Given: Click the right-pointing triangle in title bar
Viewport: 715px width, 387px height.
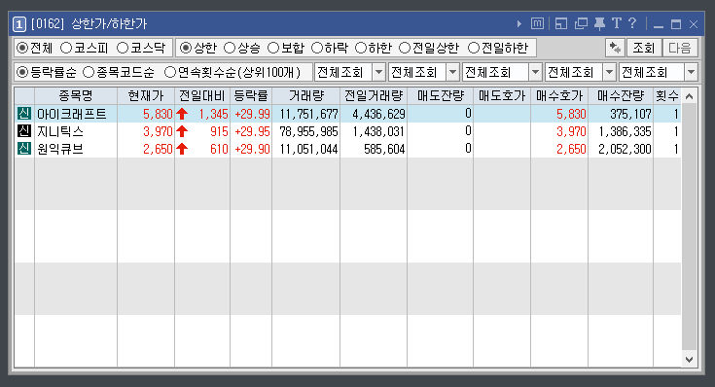Looking at the screenshot, I should (518, 23).
